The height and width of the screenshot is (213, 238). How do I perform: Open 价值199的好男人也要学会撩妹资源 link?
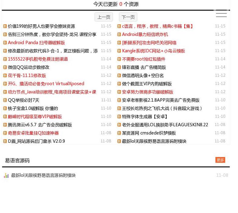41,26
